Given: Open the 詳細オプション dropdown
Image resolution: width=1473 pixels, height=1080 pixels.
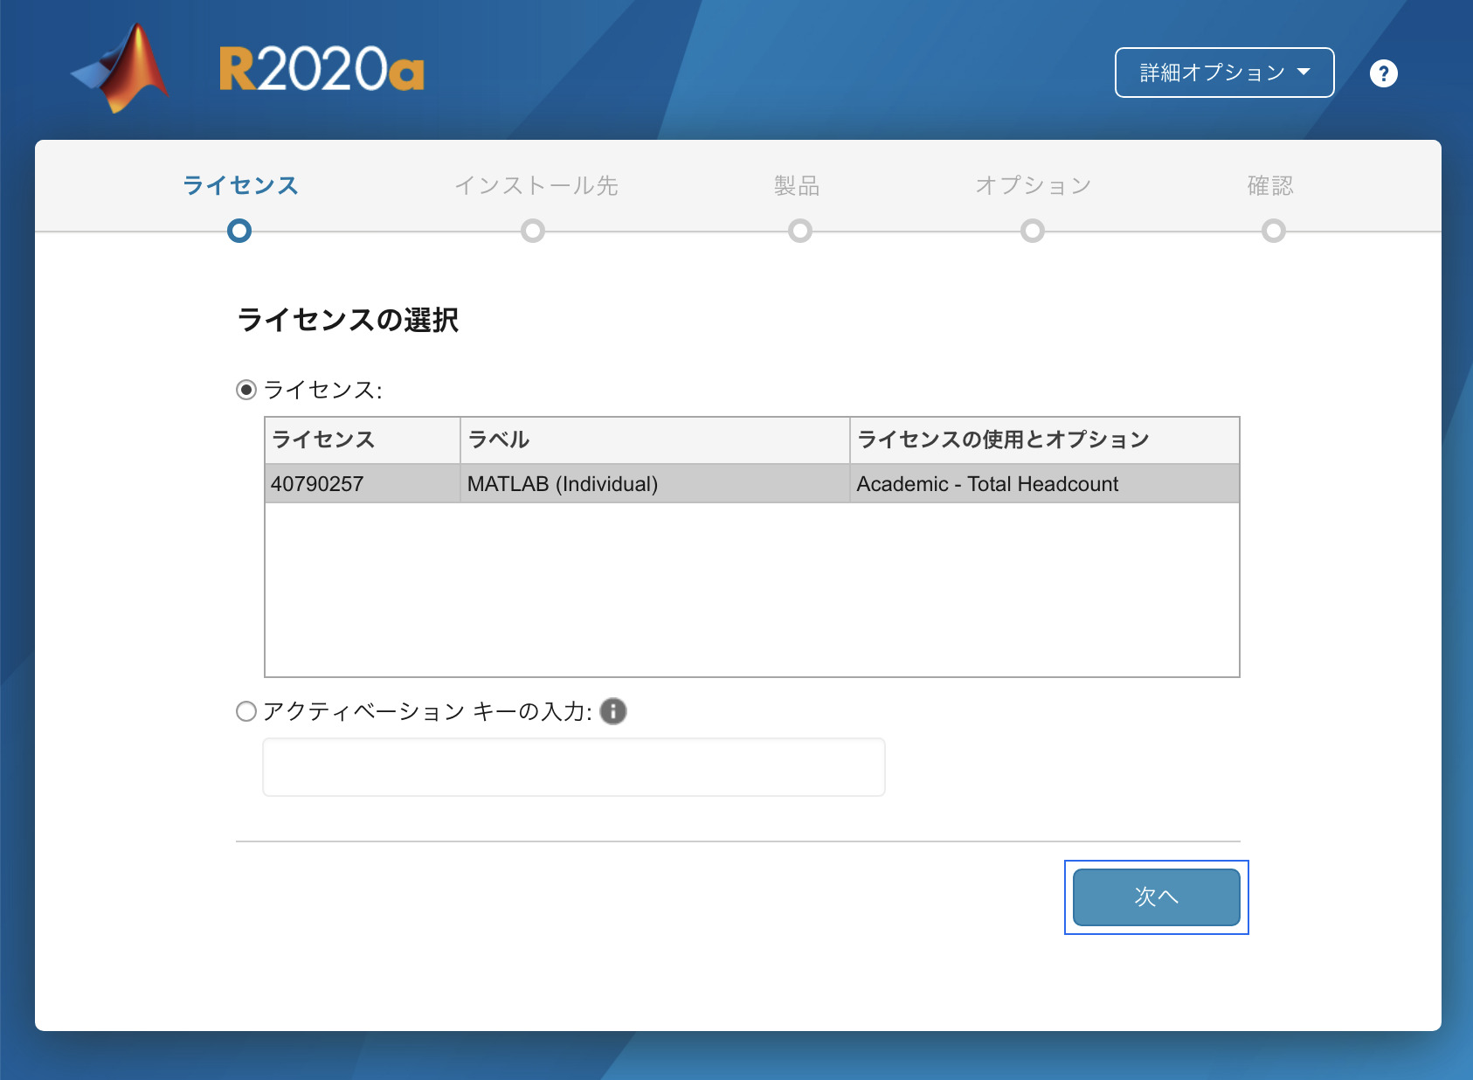Looking at the screenshot, I should (1224, 73).
